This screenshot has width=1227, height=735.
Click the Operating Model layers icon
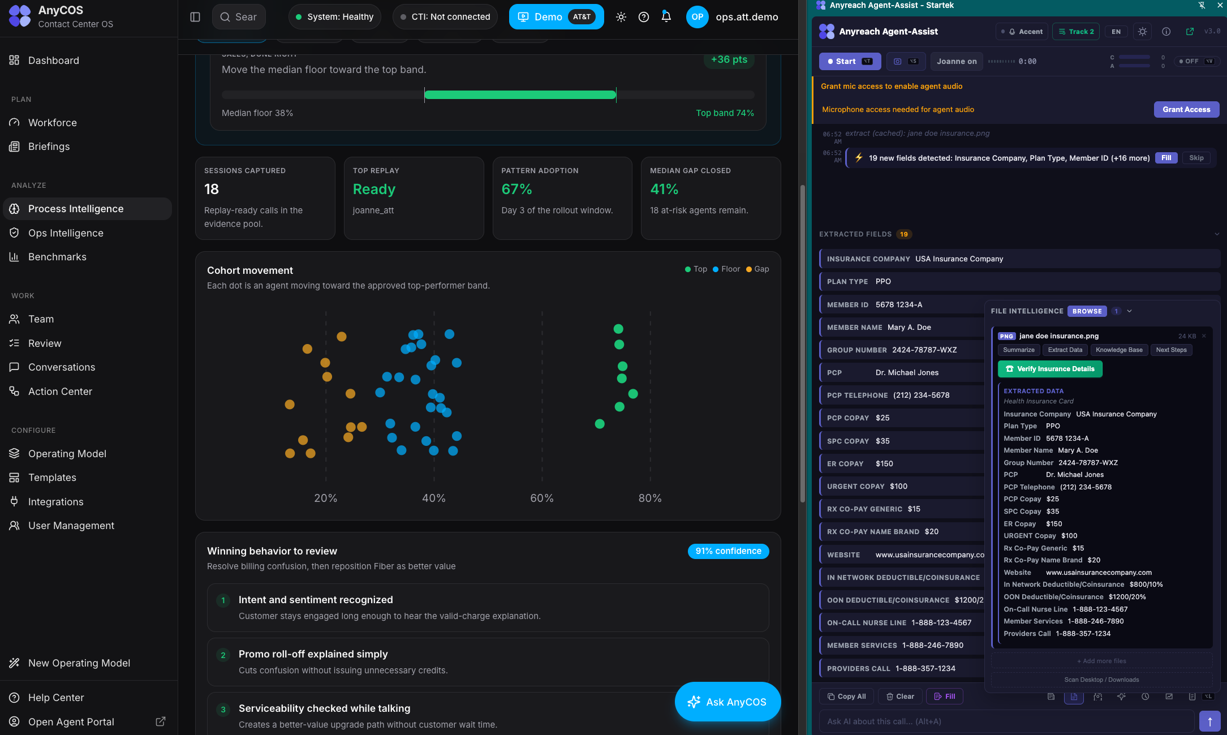pos(14,453)
